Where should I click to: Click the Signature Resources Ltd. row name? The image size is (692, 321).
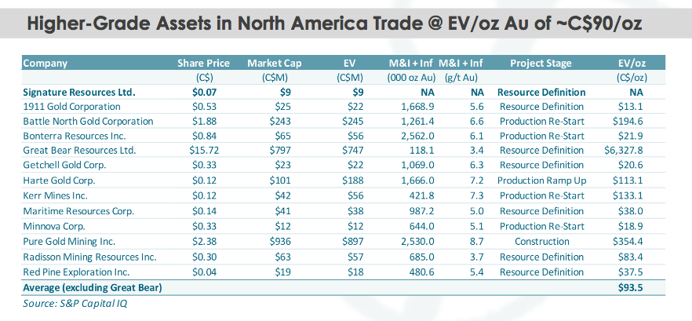coord(79,92)
